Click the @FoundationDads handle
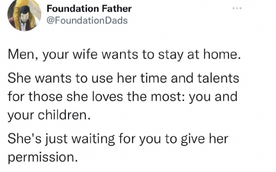 coord(87,20)
